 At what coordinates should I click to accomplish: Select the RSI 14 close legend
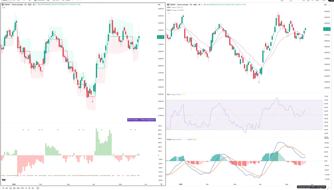pos(171,95)
